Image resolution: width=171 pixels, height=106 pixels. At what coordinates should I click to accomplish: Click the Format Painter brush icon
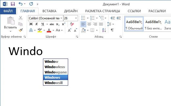(x=21, y=30)
